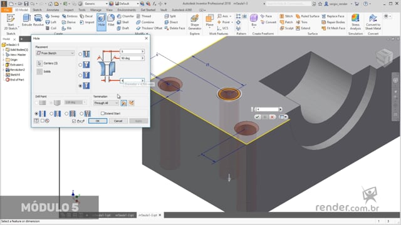Open the Placement From Sketch dropdown

point(55,53)
